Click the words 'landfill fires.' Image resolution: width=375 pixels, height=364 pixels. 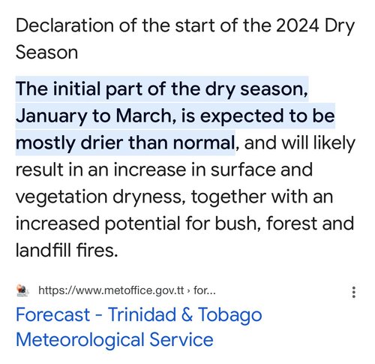(67, 250)
